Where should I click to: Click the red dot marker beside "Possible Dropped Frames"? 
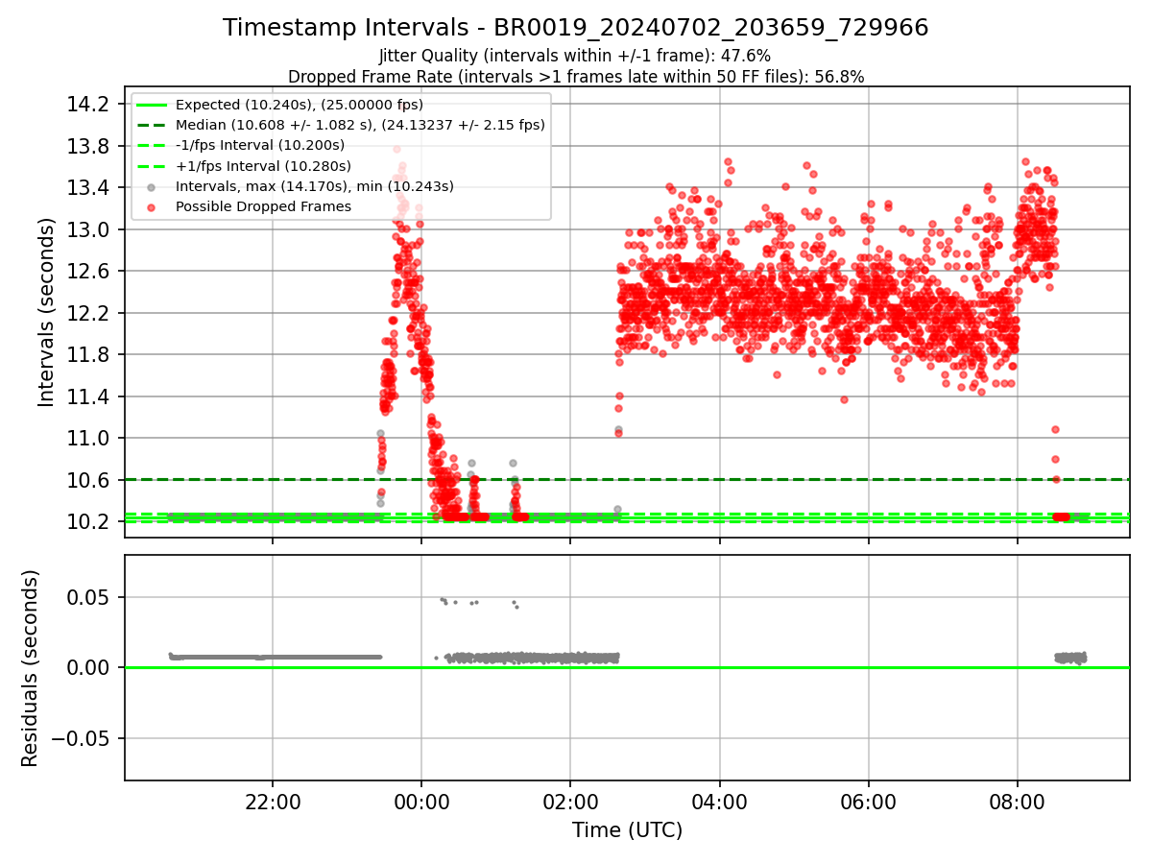coord(152,206)
